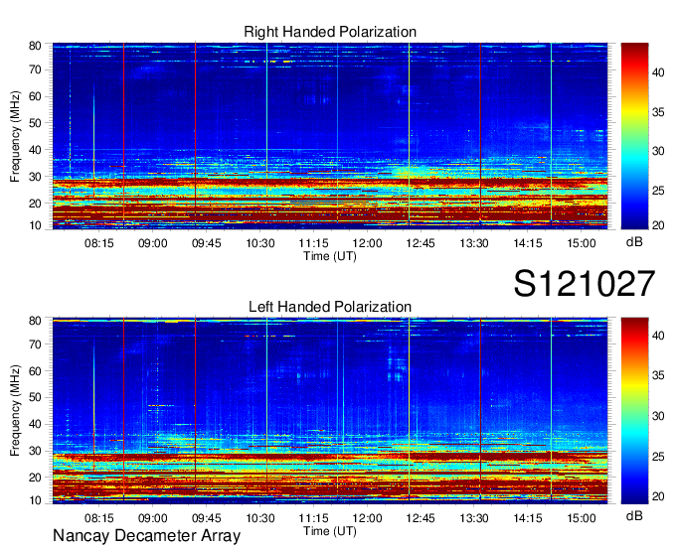Image resolution: width=676 pixels, height=548 pixels.
Task: Click the 12:45 tick on Right Handed plot
Action: pyautogui.click(x=421, y=243)
